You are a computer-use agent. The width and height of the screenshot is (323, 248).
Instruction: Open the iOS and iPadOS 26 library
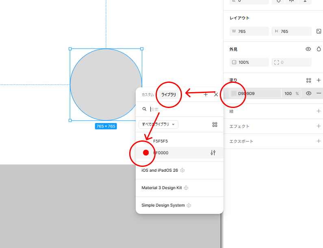click(x=159, y=170)
